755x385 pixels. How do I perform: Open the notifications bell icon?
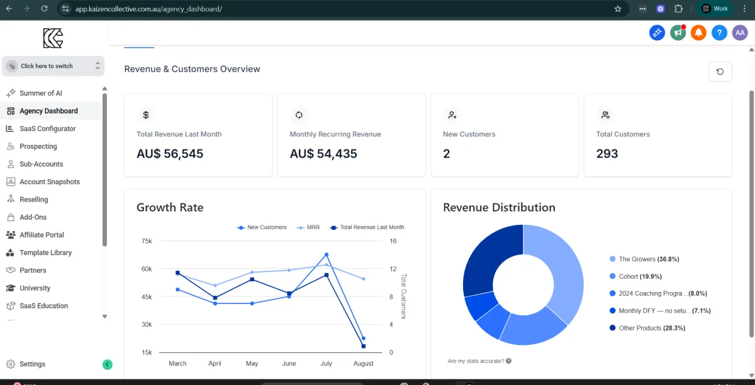coord(698,33)
